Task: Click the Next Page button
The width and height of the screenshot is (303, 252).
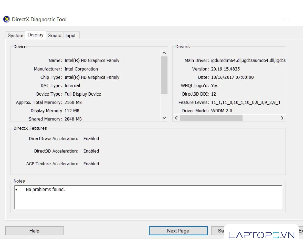Action: [178, 231]
